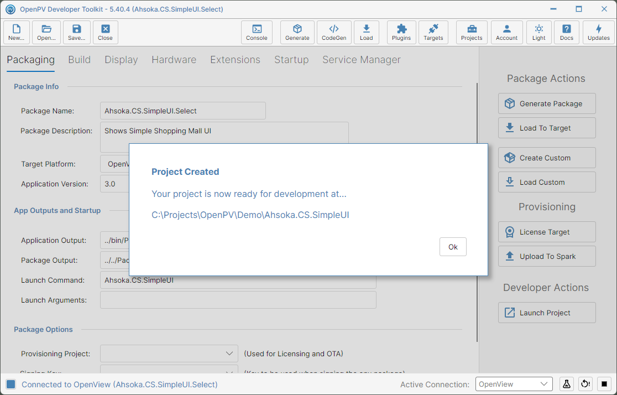Click the Load To Target button

click(x=547, y=128)
